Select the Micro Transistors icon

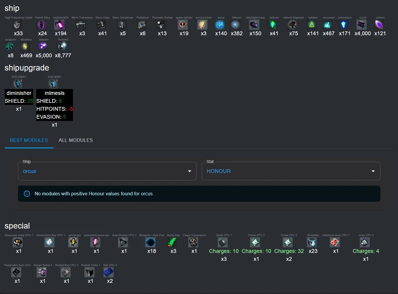click(x=81, y=25)
